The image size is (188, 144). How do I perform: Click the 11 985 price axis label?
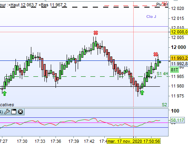[177, 76]
